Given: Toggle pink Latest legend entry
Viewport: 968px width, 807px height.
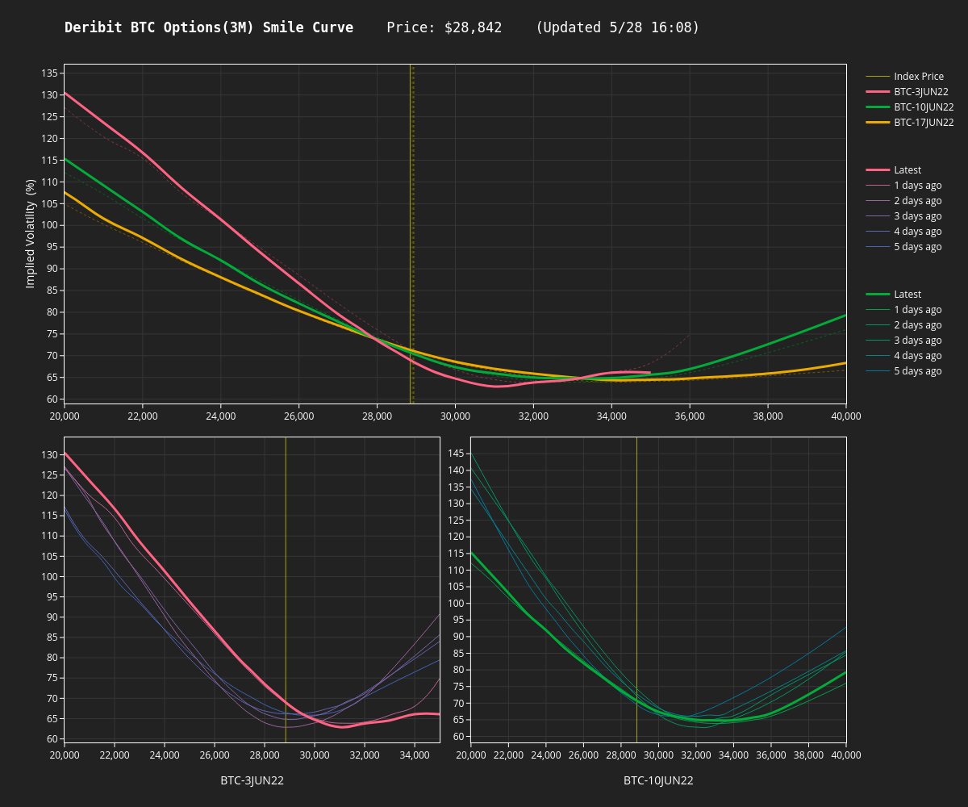Looking at the screenshot, I should point(893,170).
